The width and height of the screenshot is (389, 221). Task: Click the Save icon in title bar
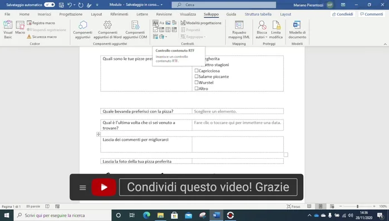point(61,4)
